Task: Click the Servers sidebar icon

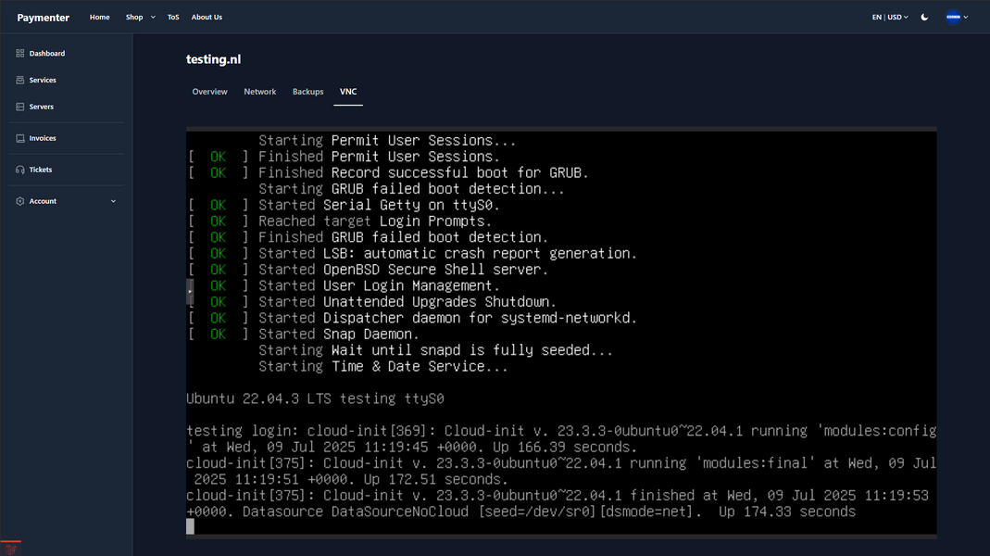Action: pyautogui.click(x=20, y=107)
